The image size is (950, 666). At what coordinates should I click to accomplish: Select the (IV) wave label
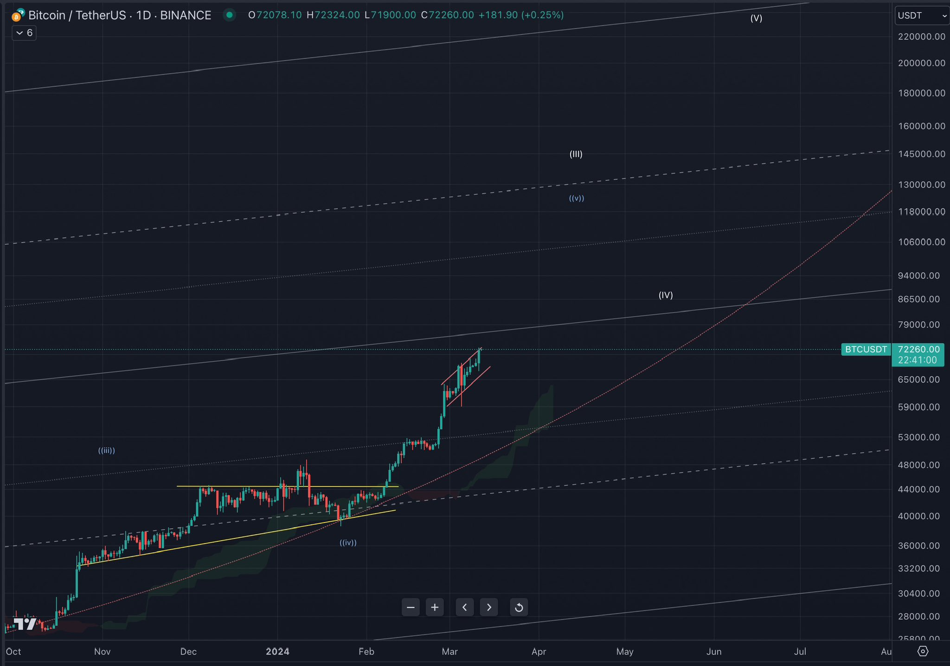(666, 295)
